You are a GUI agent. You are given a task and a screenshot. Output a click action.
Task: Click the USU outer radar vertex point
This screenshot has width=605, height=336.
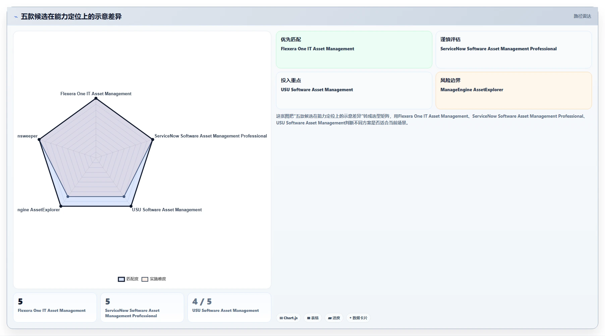coord(131,206)
